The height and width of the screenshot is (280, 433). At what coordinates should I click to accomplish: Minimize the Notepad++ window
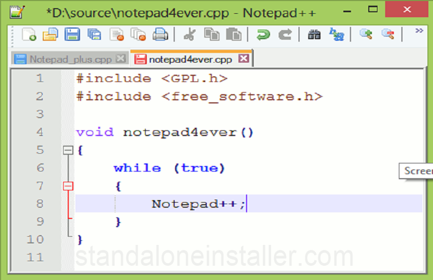(x=347, y=11)
